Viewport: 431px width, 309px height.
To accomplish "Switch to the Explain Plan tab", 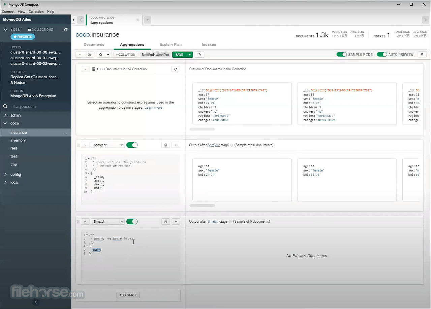I will coord(171,45).
